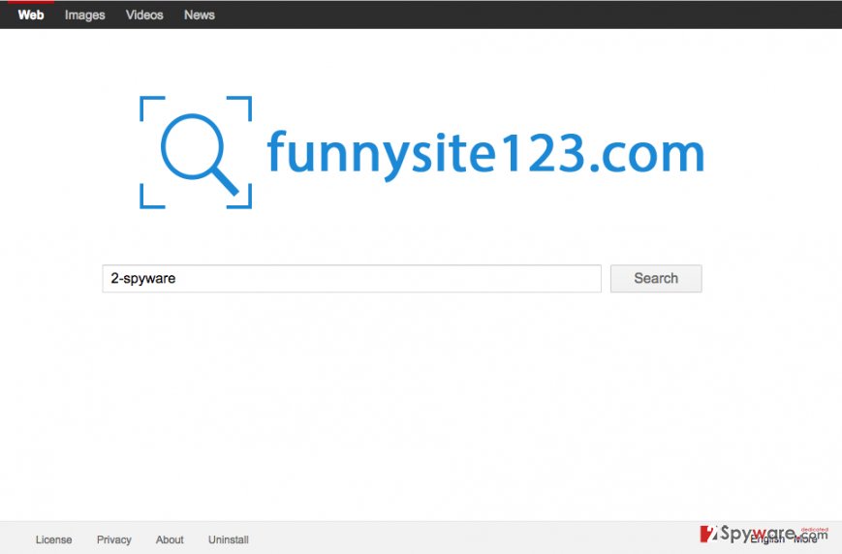Open the English language option in footer
This screenshot has height=554, width=842.
pos(767,539)
